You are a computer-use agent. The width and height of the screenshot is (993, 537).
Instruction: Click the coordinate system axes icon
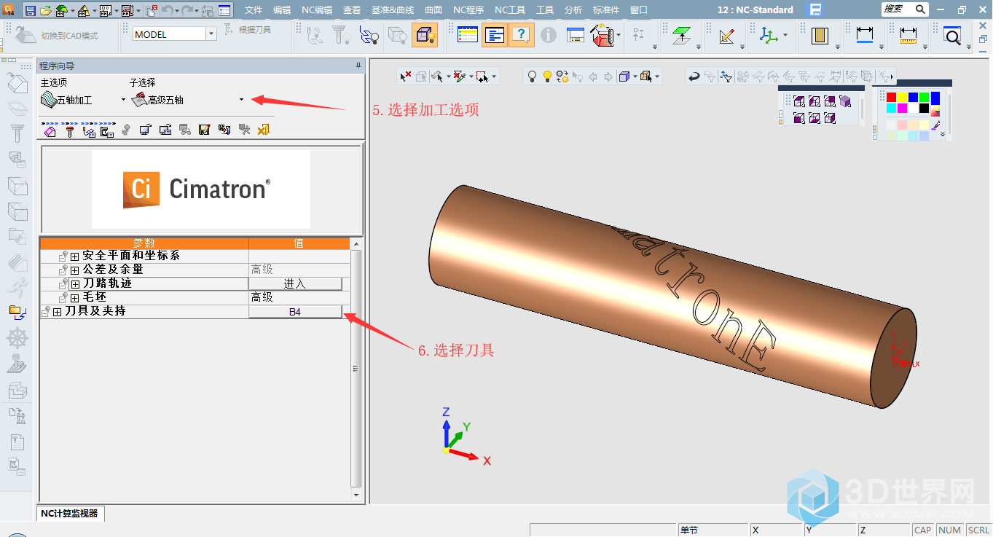tap(769, 35)
